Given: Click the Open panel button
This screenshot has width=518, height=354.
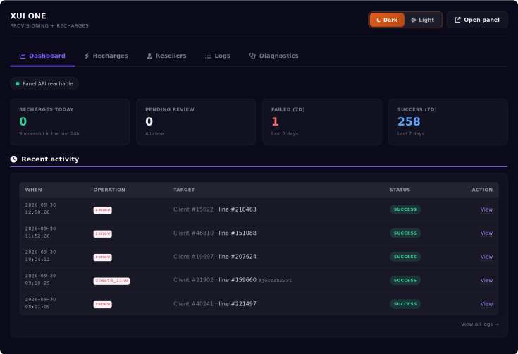Looking at the screenshot, I should pos(477,20).
